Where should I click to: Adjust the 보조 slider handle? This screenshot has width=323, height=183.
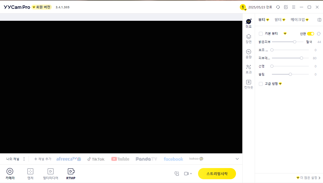tap(272, 50)
